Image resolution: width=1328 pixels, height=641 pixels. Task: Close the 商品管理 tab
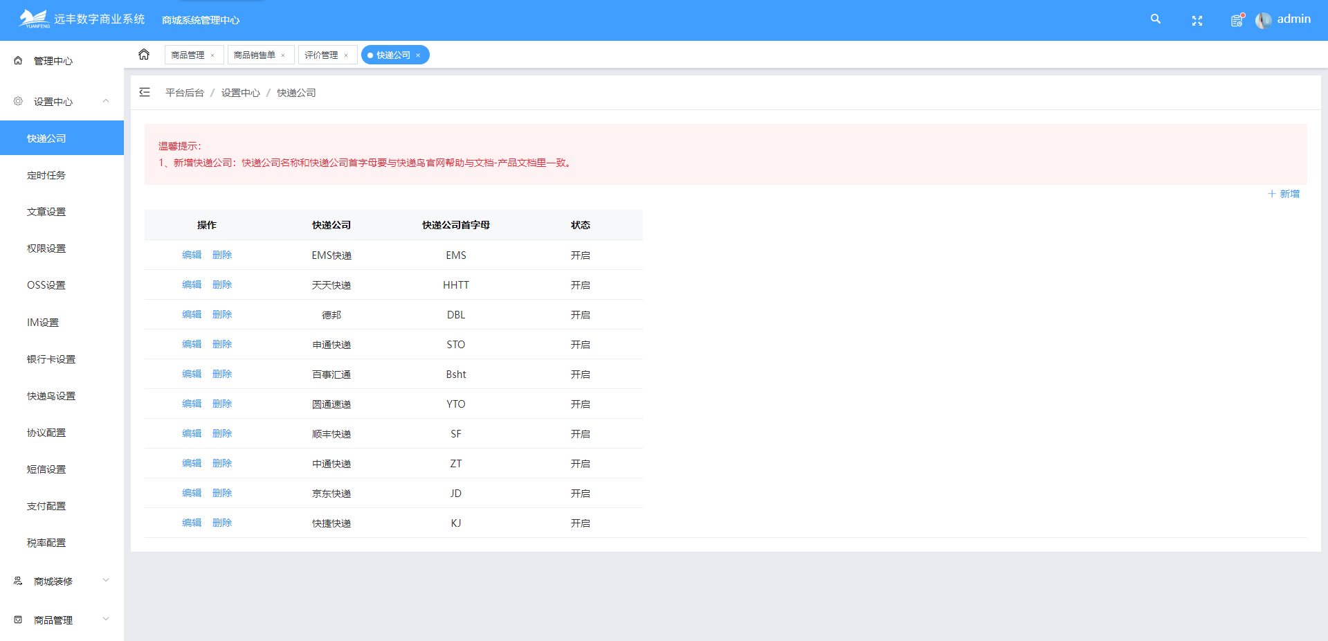point(212,55)
